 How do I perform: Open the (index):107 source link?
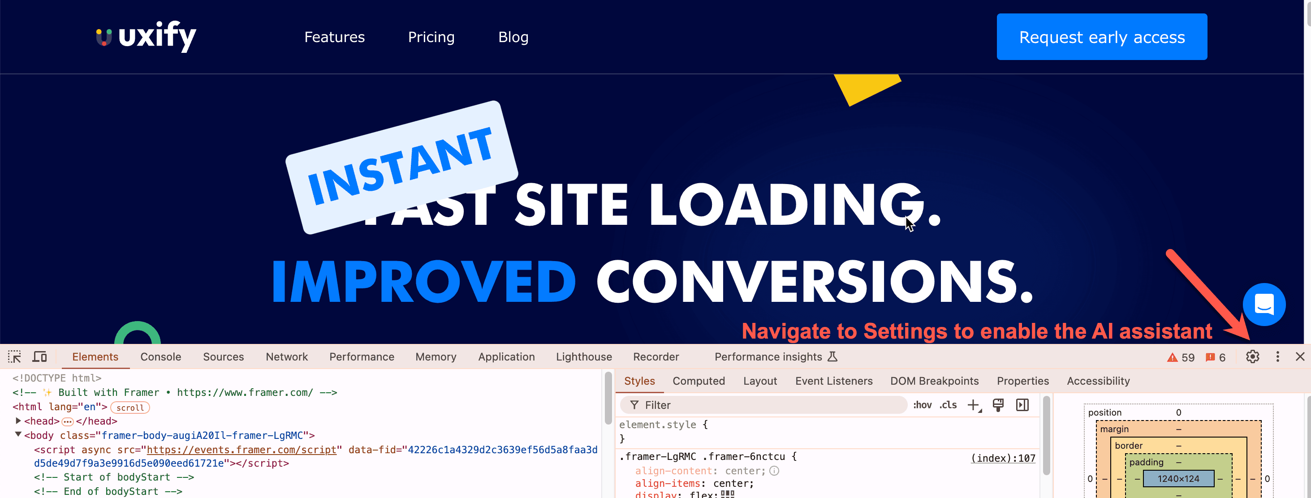(1003, 458)
